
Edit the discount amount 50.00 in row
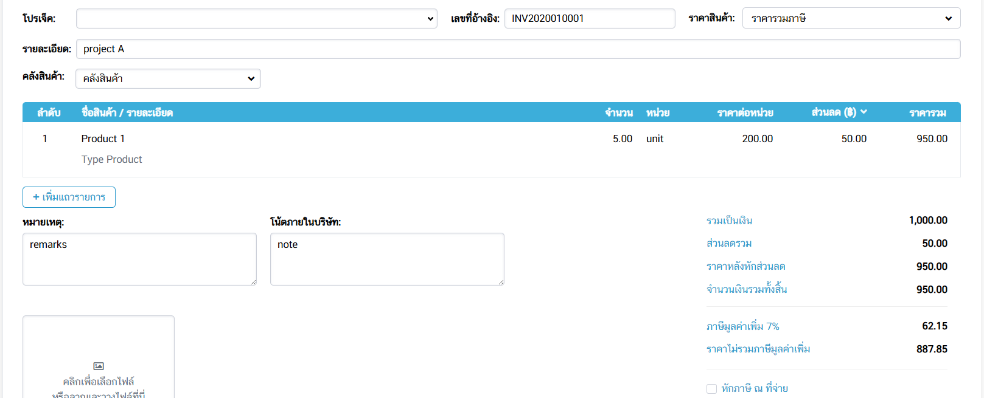click(853, 139)
